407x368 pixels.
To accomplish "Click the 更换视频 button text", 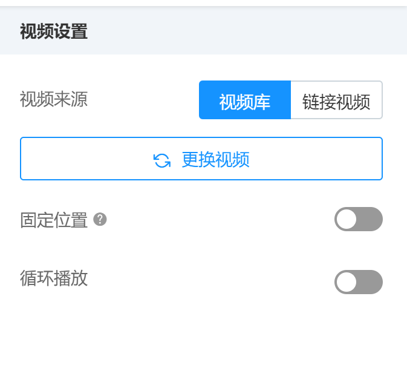I will (x=215, y=159).
